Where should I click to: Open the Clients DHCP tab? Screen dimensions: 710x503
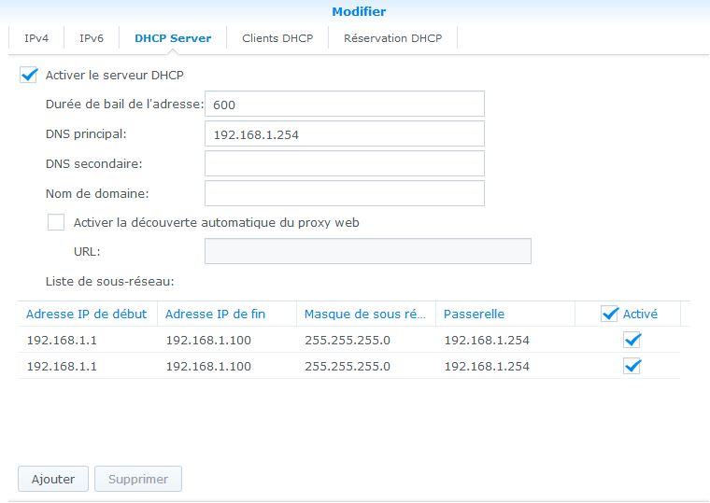[x=277, y=38]
